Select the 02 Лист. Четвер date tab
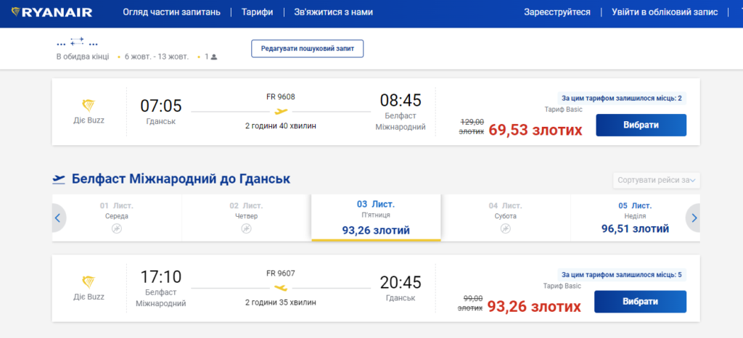Viewport: 743px width, 338px height. [246, 218]
